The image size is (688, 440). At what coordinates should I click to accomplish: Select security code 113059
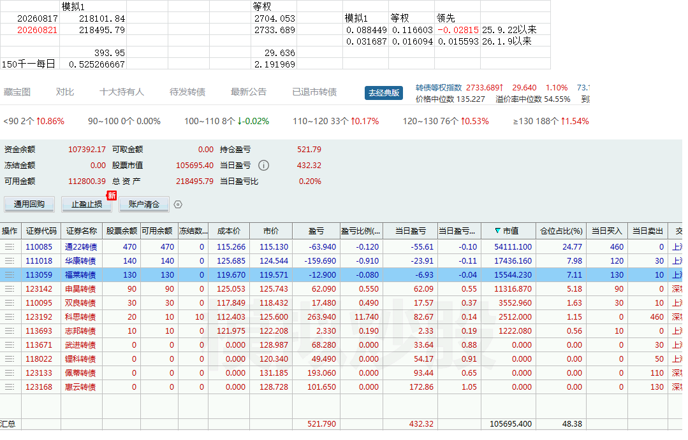pyautogui.click(x=39, y=275)
